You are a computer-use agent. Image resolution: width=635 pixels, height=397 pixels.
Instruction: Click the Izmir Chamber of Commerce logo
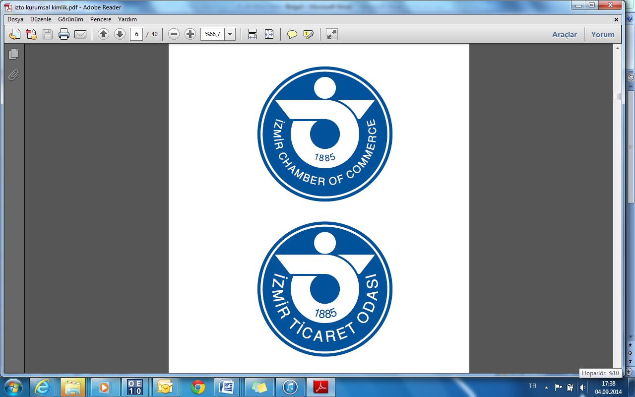(x=325, y=134)
